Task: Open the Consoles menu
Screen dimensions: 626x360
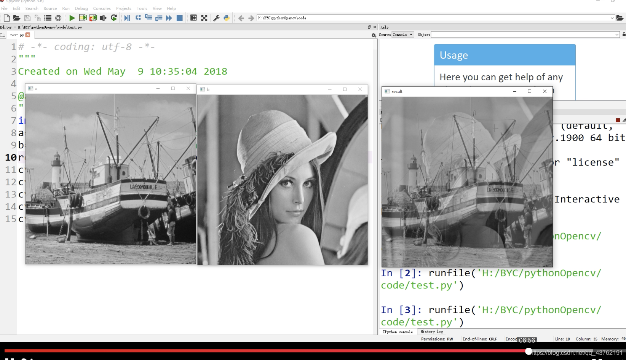Action: [102, 8]
